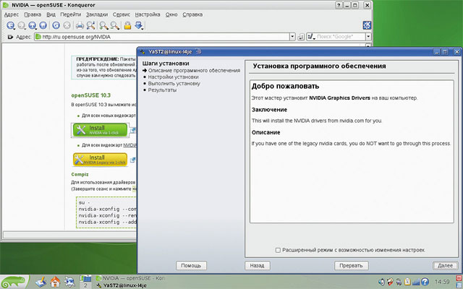Screen dimensions: 463x289
Task: Open search provider icon in search box
Action: (310, 37)
